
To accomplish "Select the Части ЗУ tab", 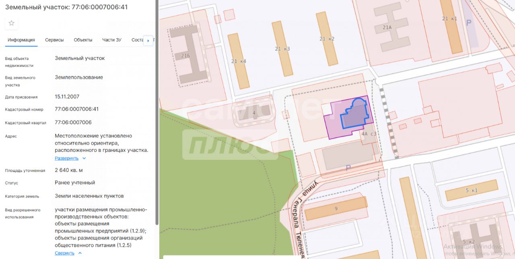I will point(112,40).
